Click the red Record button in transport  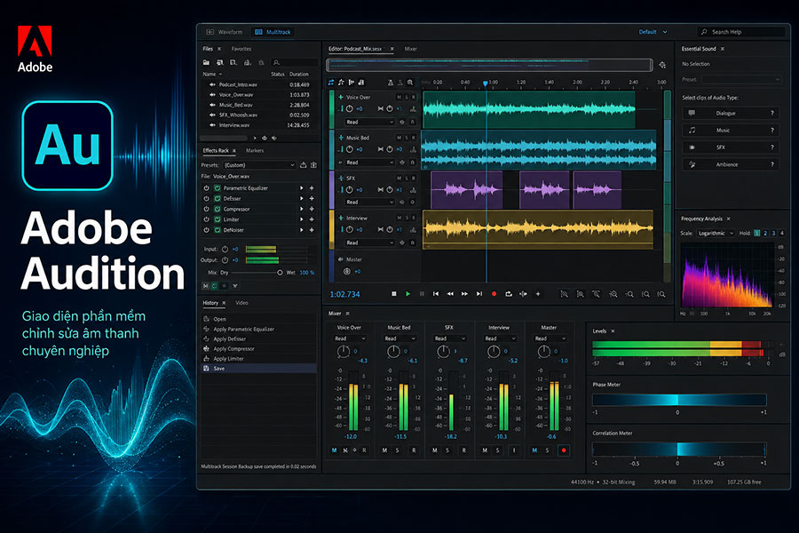tap(494, 294)
